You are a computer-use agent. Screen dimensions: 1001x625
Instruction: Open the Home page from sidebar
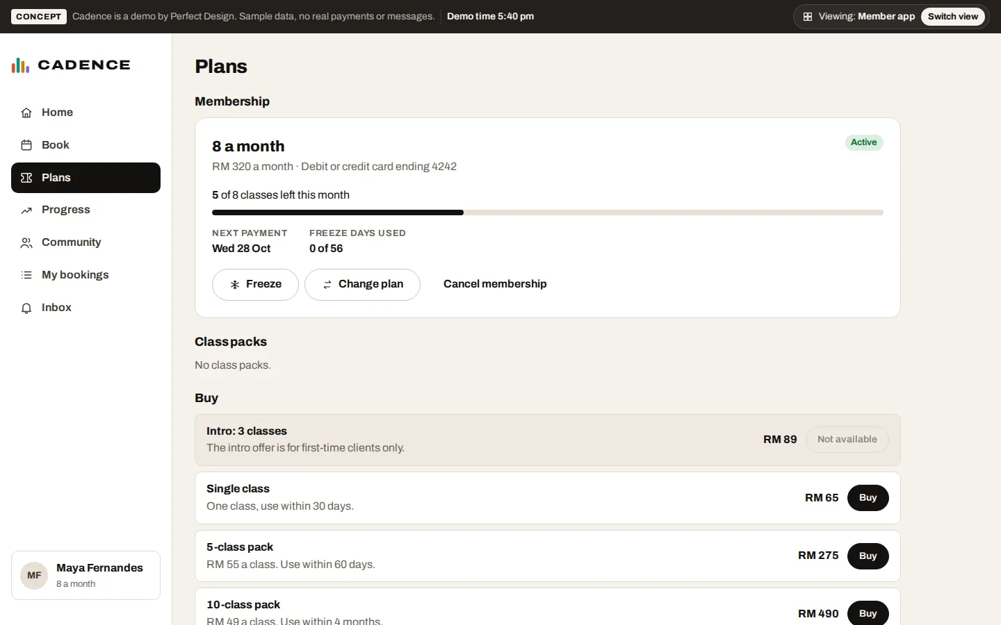pos(86,112)
